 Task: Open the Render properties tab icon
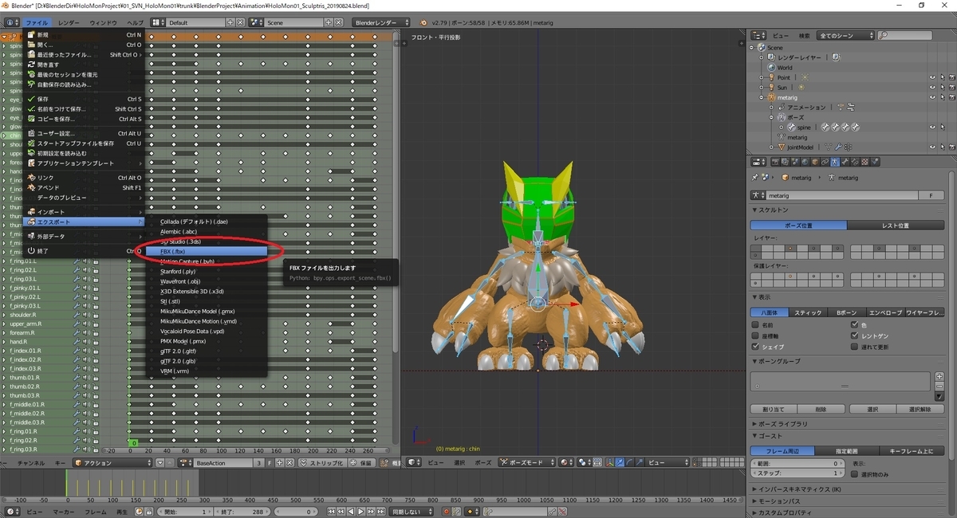coord(776,162)
